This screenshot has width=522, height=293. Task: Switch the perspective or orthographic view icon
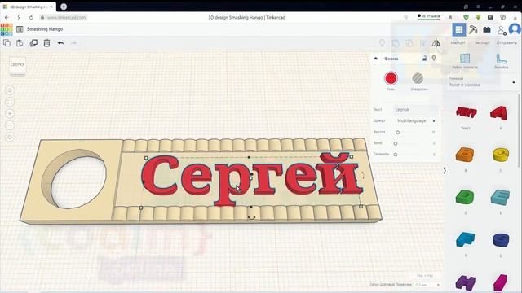pyautogui.click(x=10, y=137)
